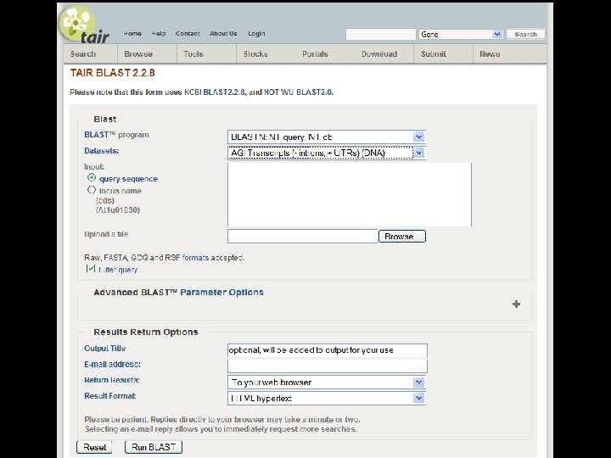This screenshot has height=458, width=611.
Task: Click the Browse file button
Action: click(x=402, y=237)
